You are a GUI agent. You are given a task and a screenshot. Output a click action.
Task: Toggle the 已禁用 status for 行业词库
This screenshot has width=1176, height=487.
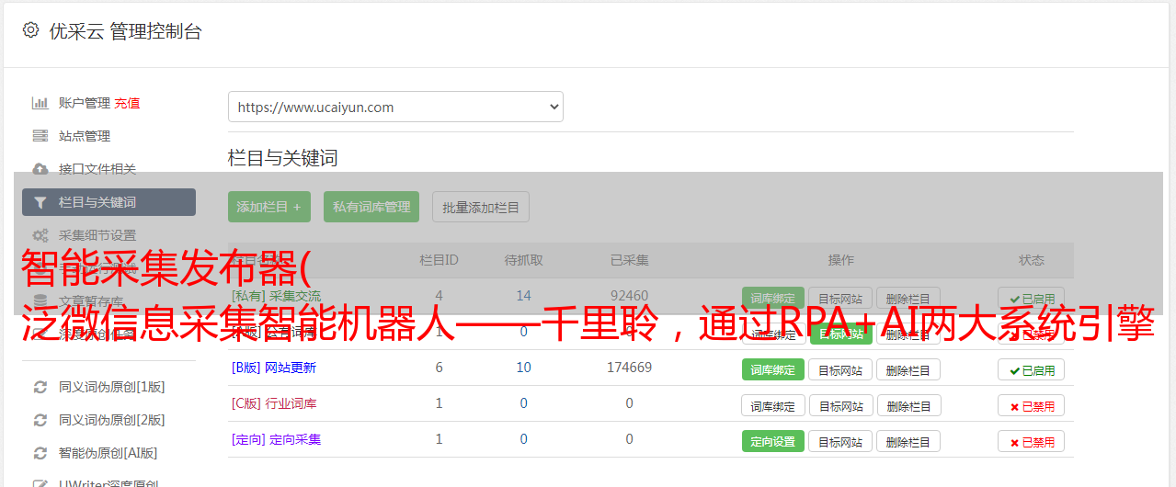click(x=1032, y=405)
